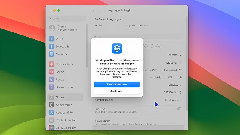The width and height of the screenshot is (240, 135).
Task: Click the General gear icon
Action: pyautogui.click(x=52, y=97)
